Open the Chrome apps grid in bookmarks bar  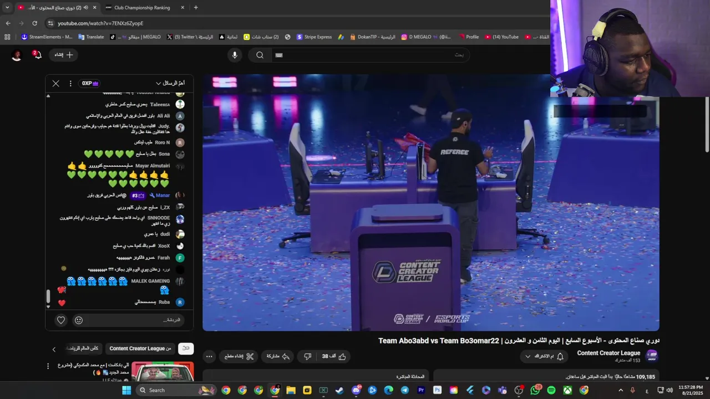pyautogui.click(x=7, y=37)
